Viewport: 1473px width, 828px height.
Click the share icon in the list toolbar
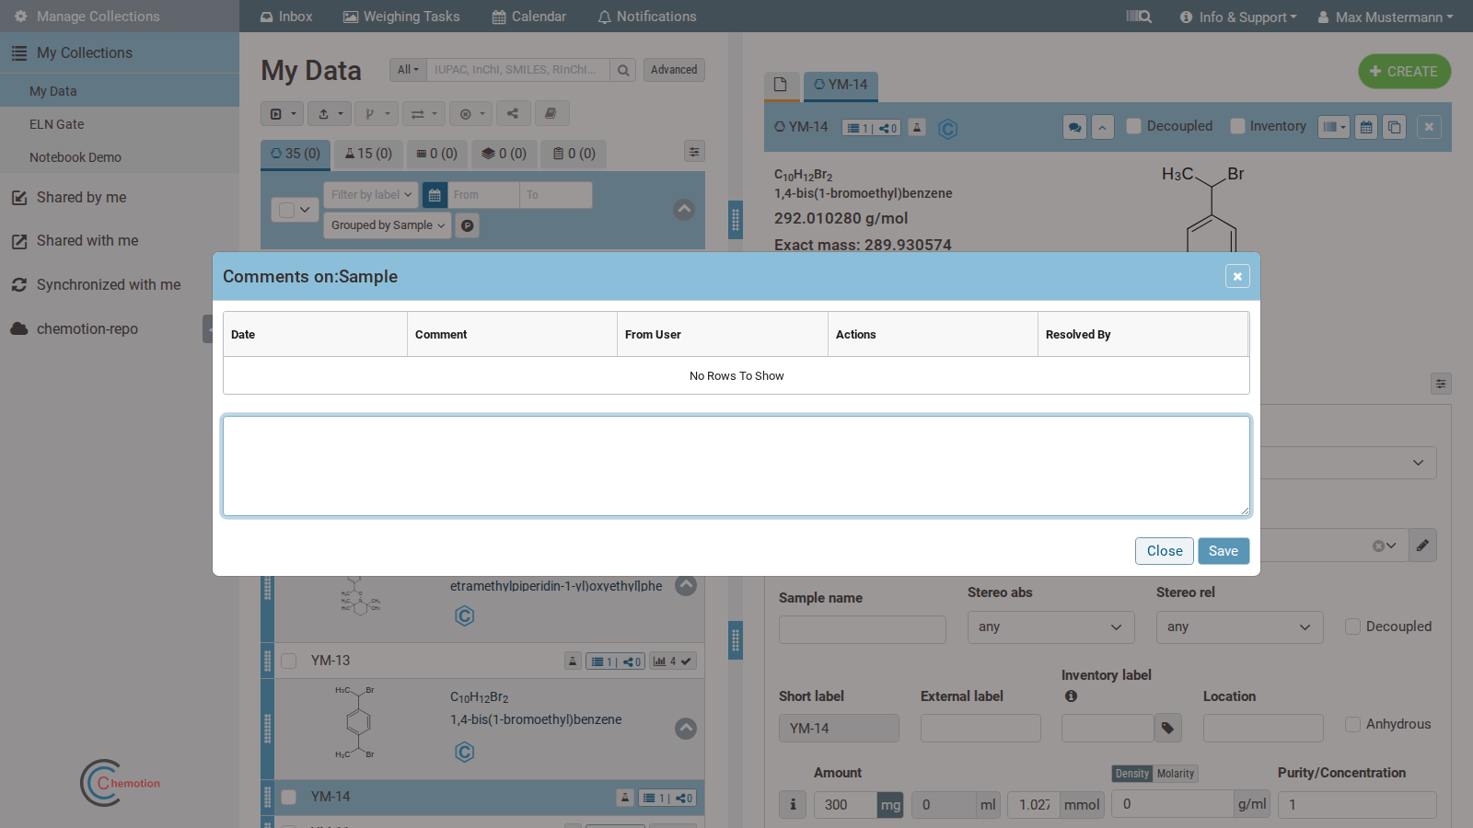513,114
